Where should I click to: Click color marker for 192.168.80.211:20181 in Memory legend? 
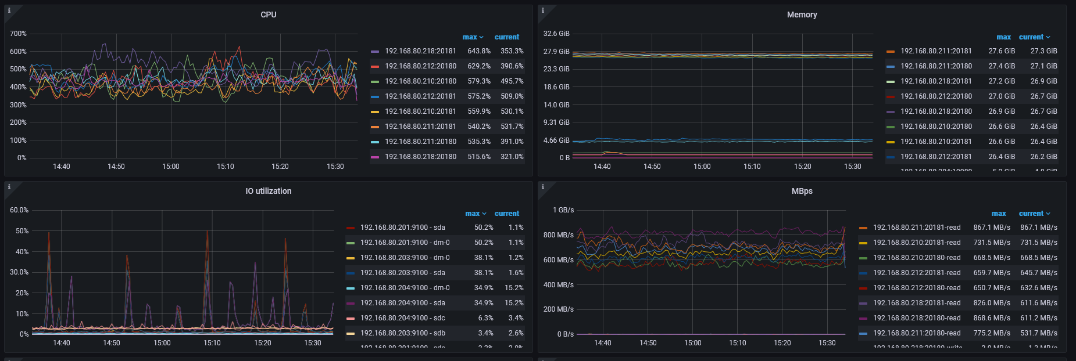(891, 52)
